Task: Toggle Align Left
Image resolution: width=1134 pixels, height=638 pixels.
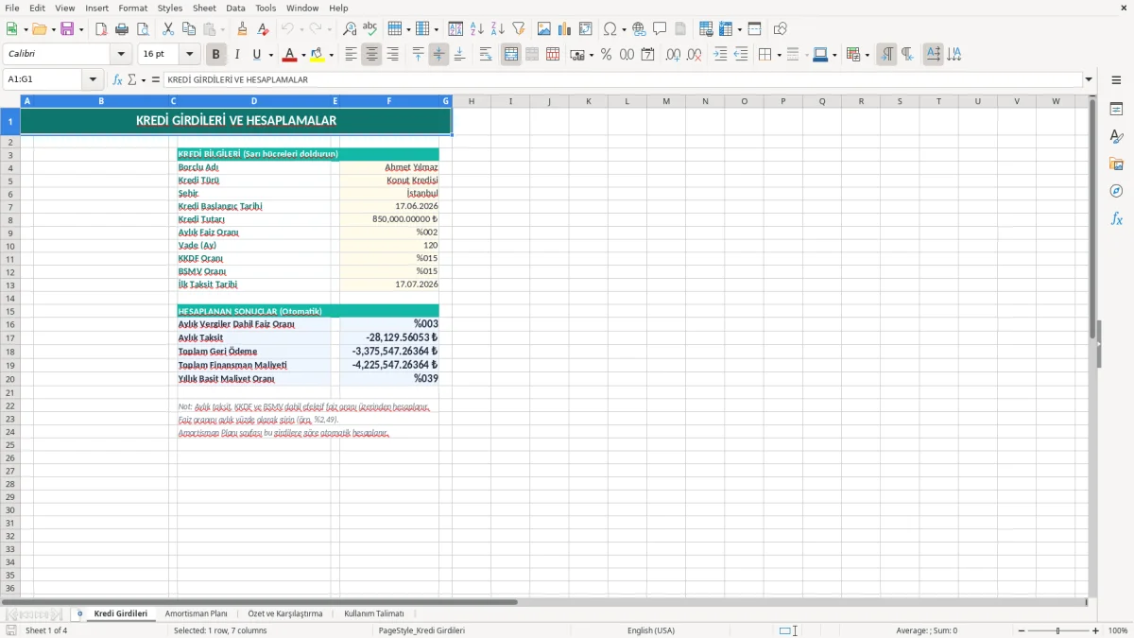Action: pos(351,55)
